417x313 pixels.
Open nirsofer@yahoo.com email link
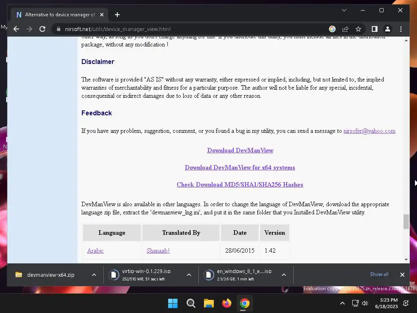pos(369,131)
